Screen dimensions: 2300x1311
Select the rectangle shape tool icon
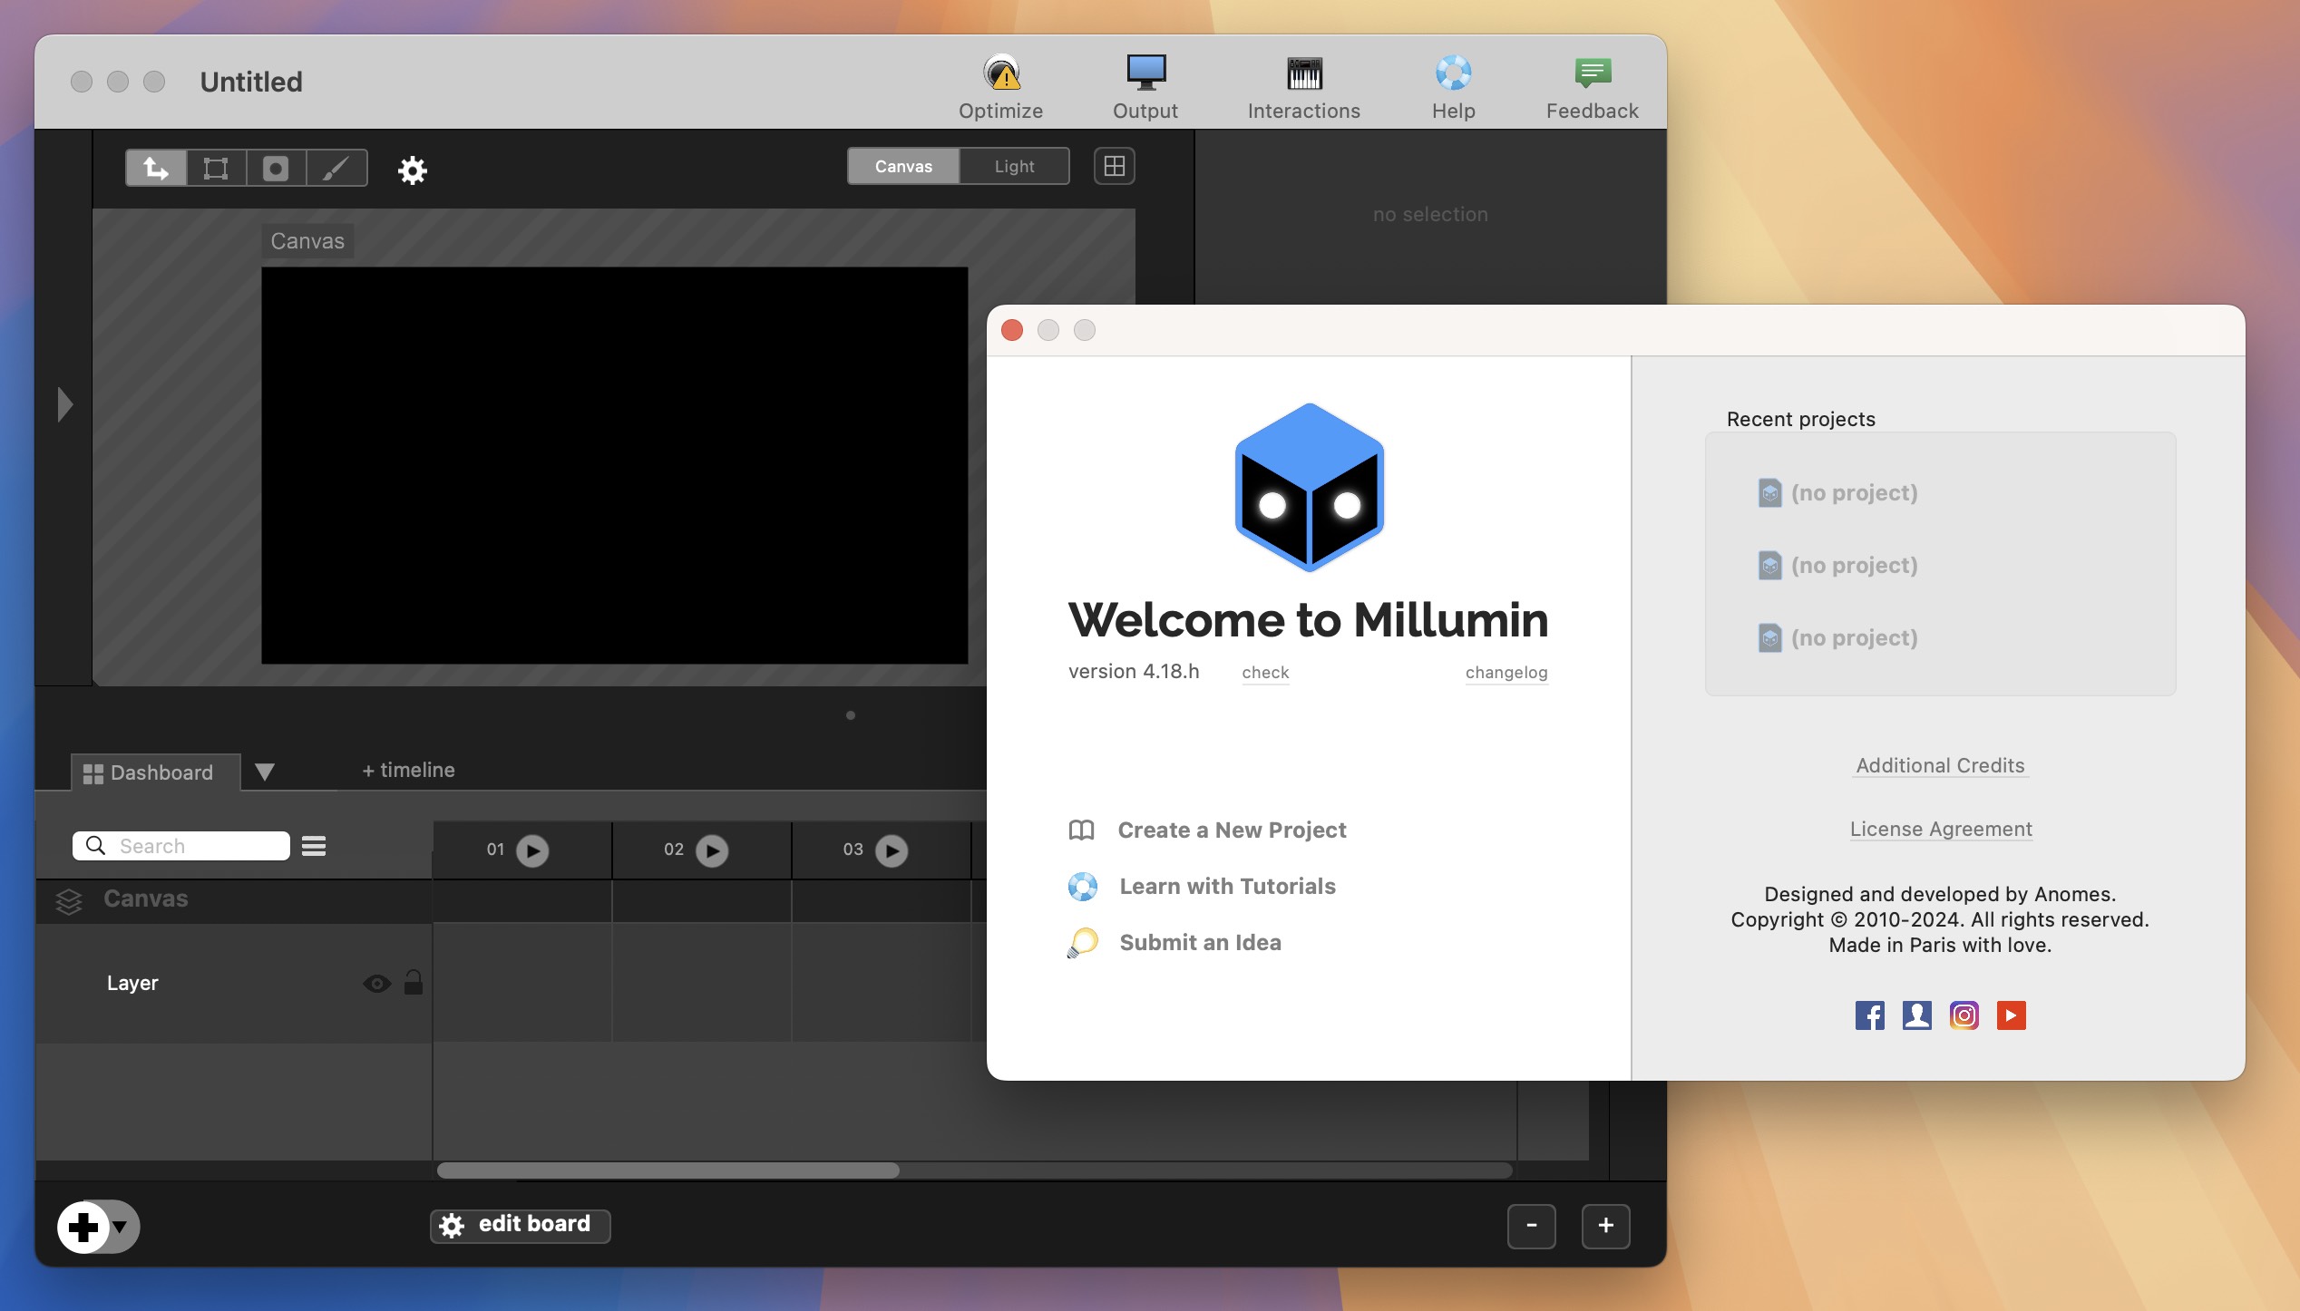[215, 166]
